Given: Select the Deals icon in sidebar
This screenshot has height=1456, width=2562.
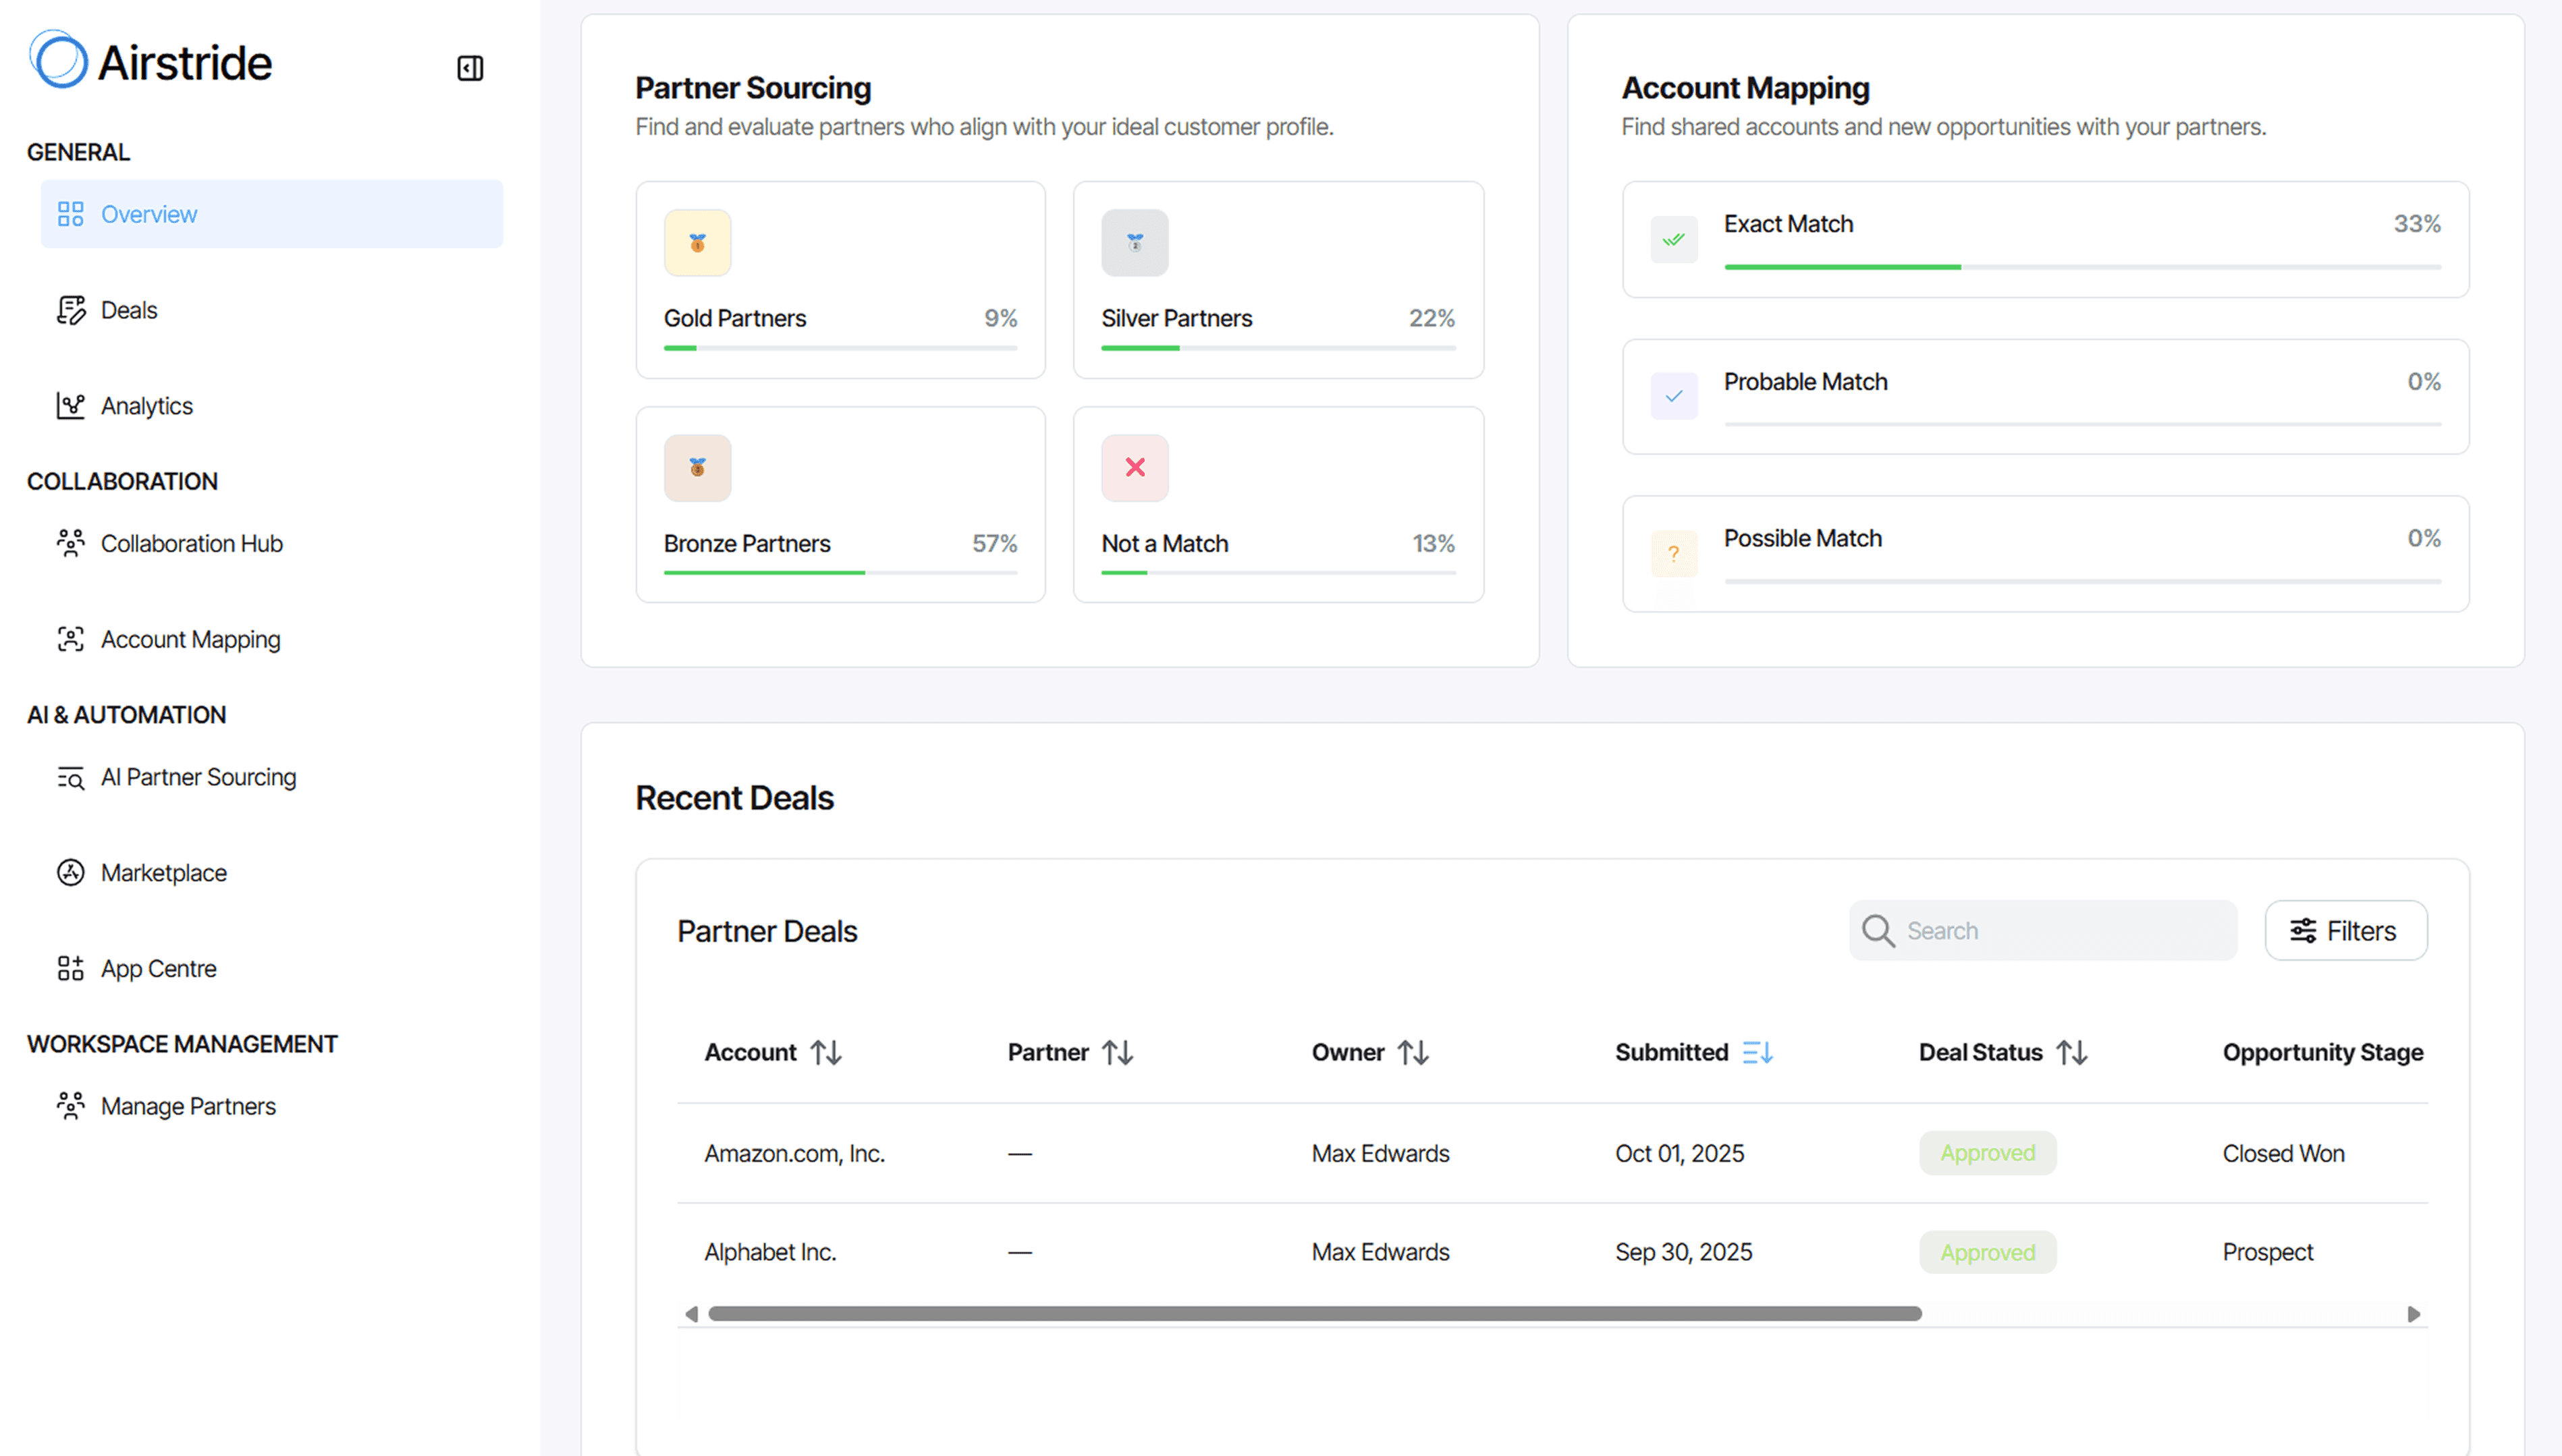Looking at the screenshot, I should pyautogui.click(x=70, y=310).
